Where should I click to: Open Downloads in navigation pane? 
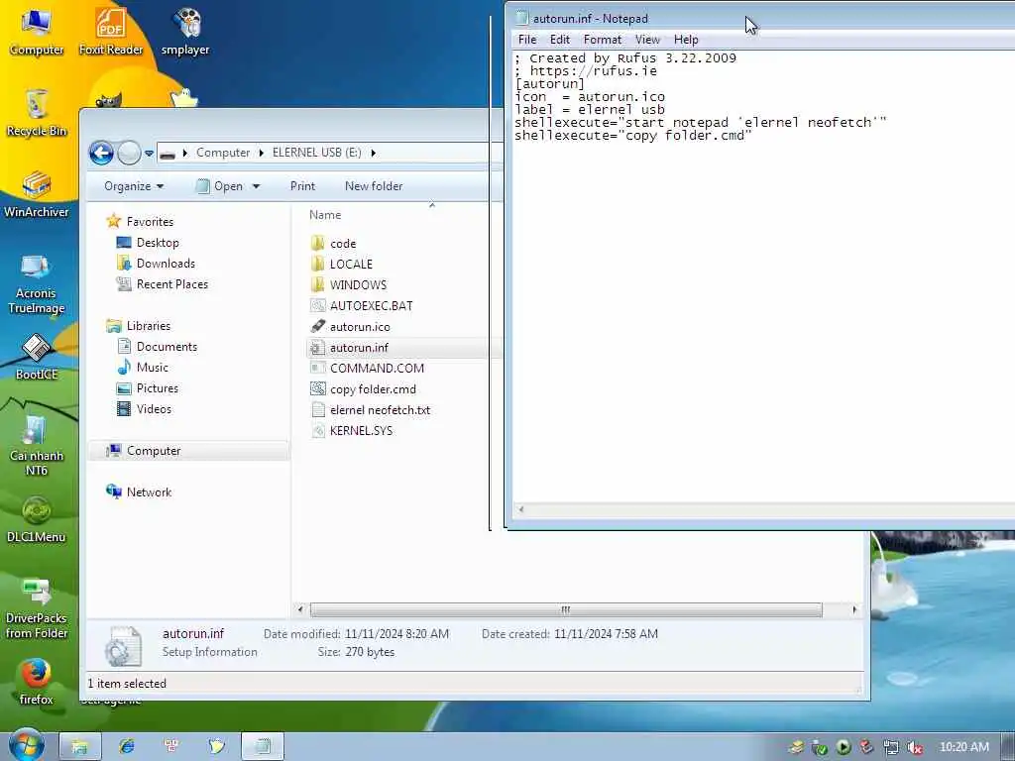click(166, 264)
